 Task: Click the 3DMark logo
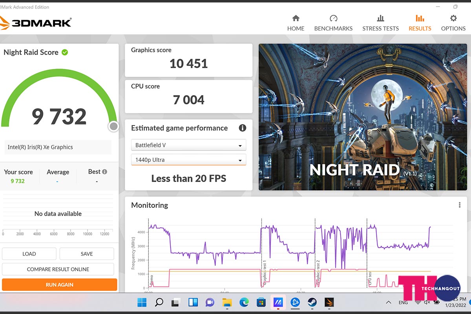(x=36, y=22)
